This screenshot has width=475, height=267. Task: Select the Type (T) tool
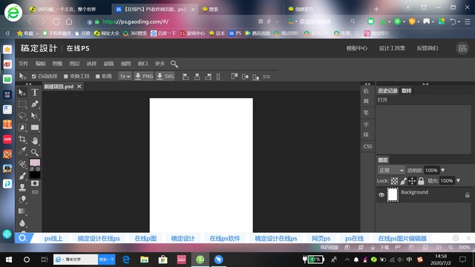tap(35, 92)
